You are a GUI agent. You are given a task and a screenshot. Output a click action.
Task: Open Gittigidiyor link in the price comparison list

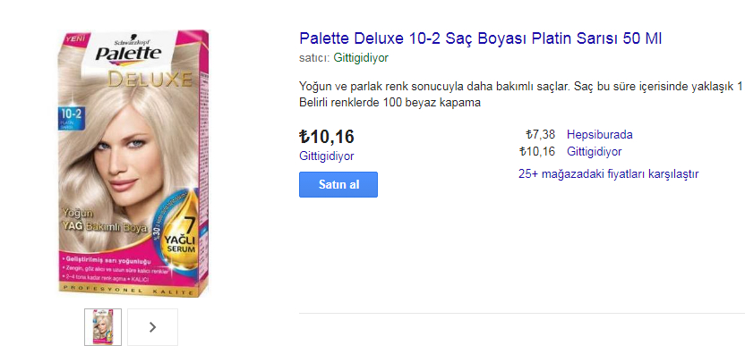click(x=595, y=152)
